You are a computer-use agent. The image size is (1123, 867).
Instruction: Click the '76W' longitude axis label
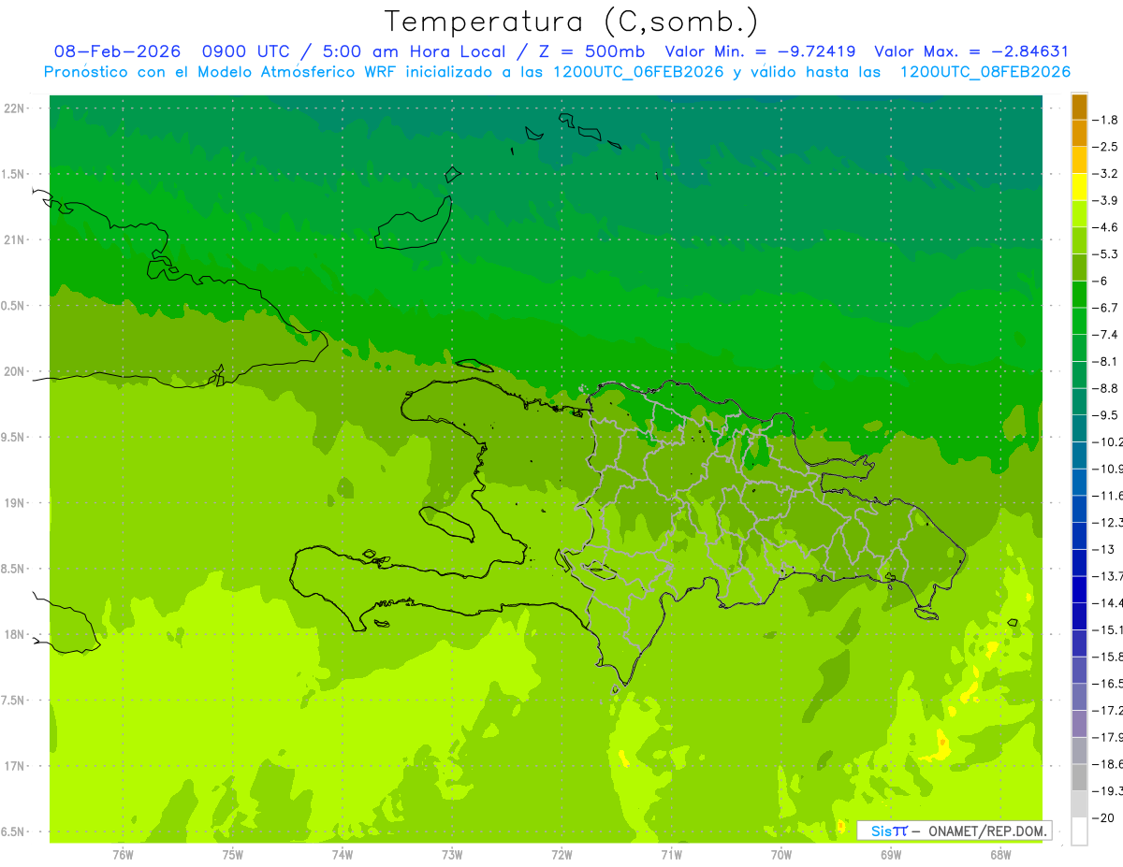pos(123,855)
